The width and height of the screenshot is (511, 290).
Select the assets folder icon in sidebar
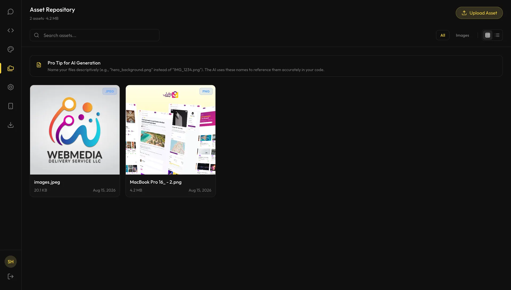(11, 68)
